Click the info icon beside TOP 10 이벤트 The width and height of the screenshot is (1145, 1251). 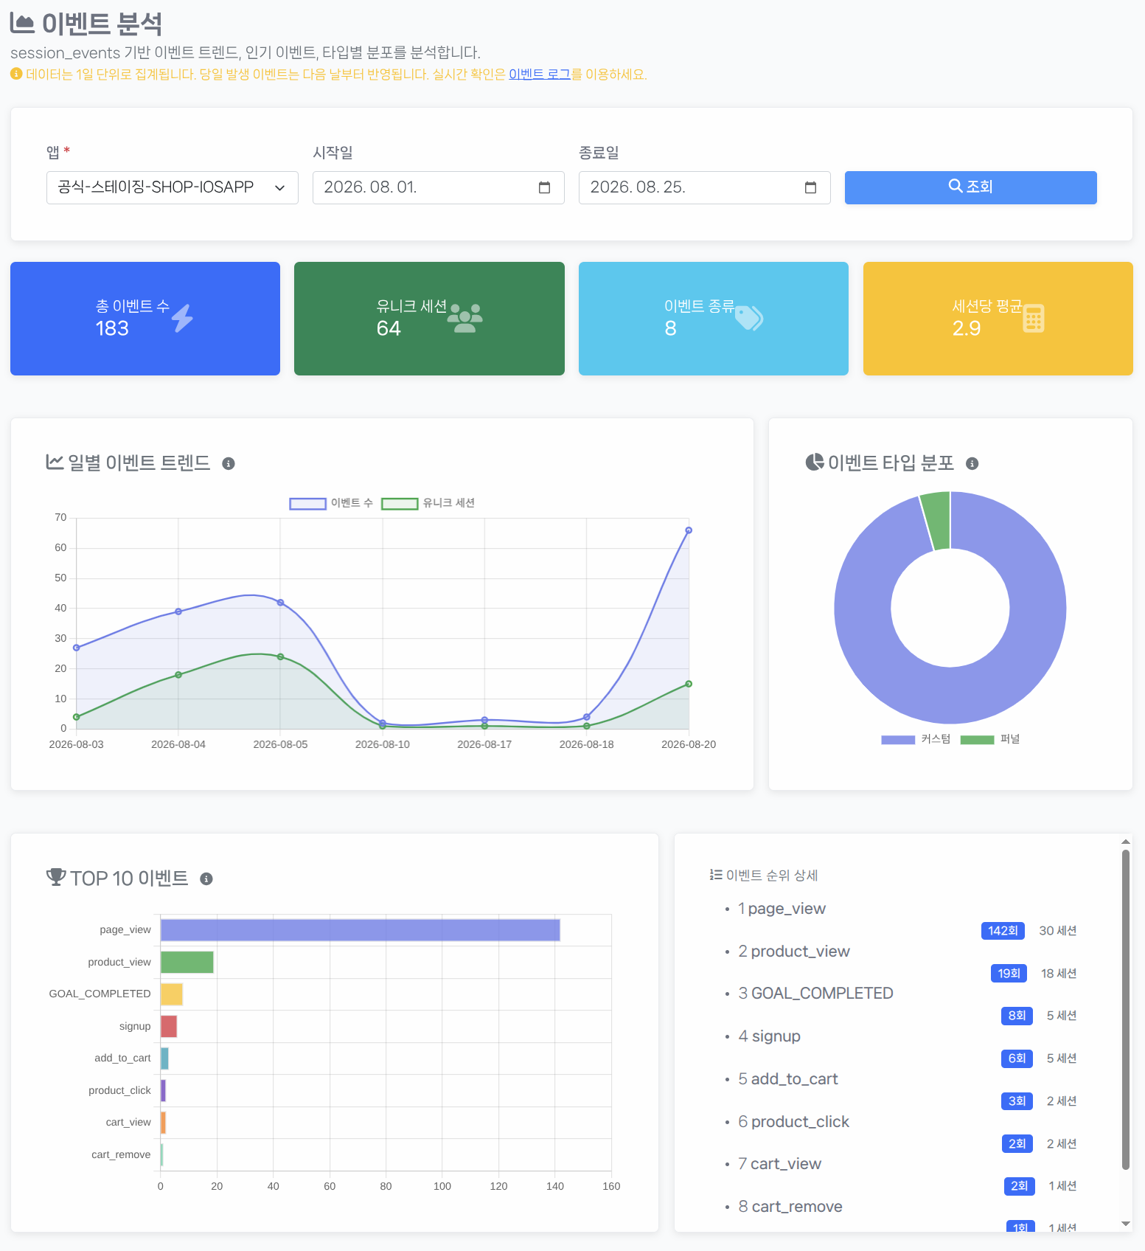(x=206, y=879)
